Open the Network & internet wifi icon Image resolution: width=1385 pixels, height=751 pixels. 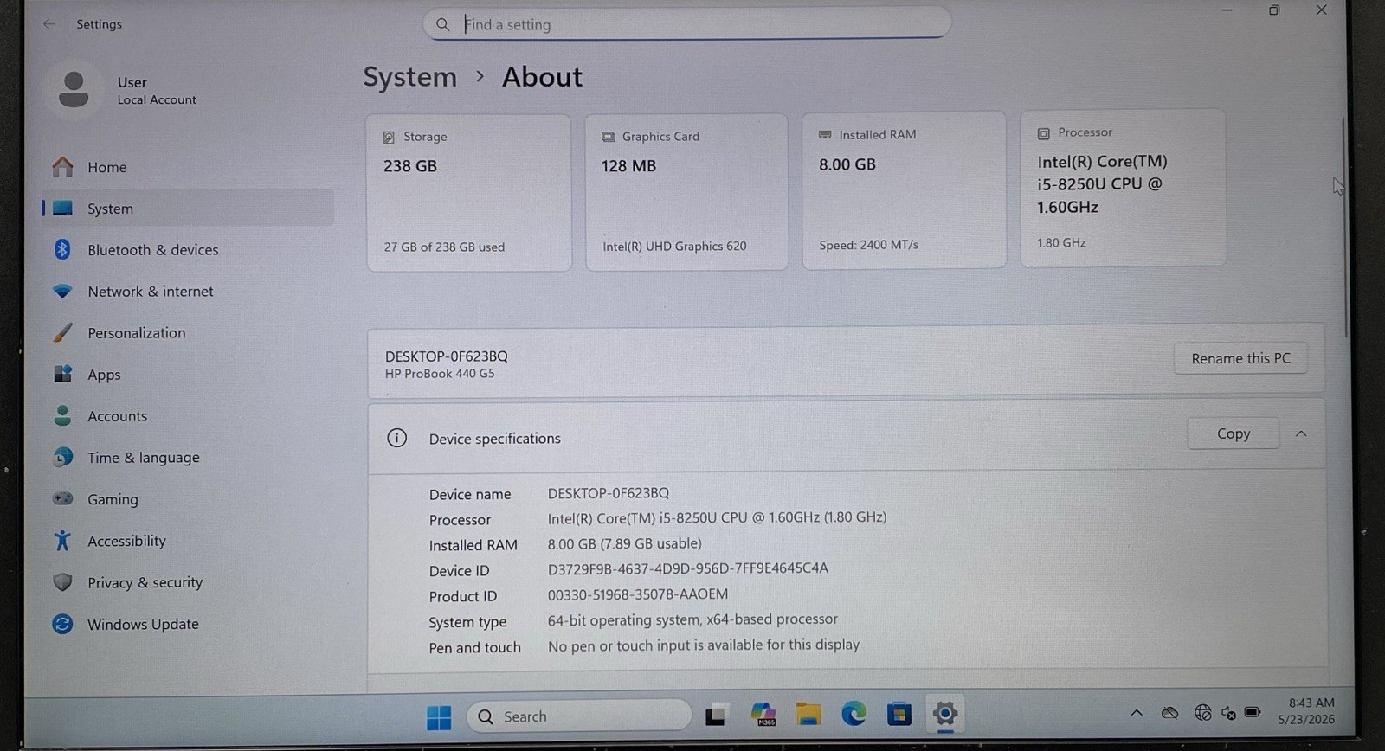click(x=62, y=292)
